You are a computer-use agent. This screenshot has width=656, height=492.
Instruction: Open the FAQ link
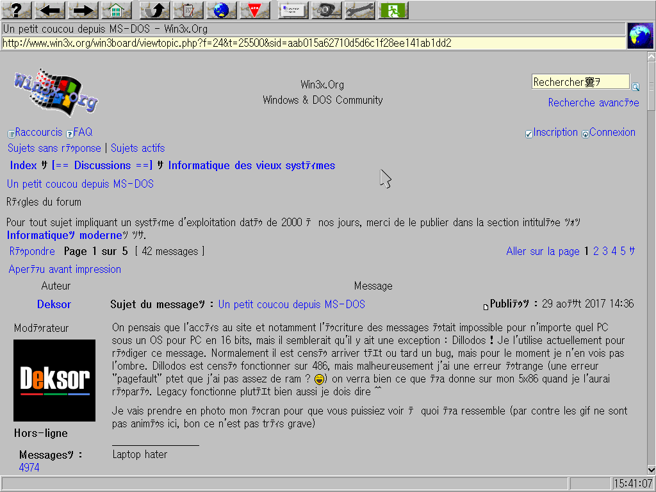tap(83, 132)
